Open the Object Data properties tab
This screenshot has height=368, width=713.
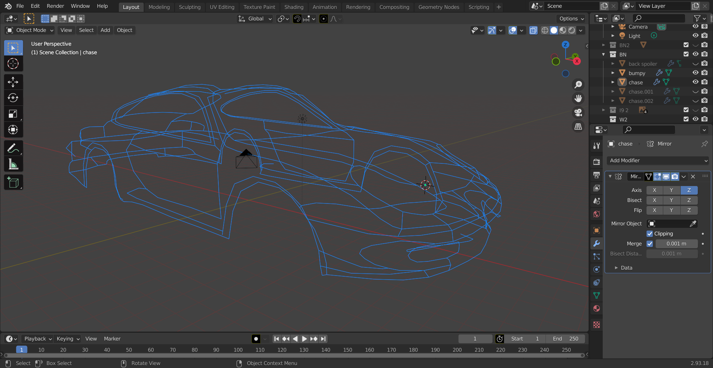coord(596,295)
